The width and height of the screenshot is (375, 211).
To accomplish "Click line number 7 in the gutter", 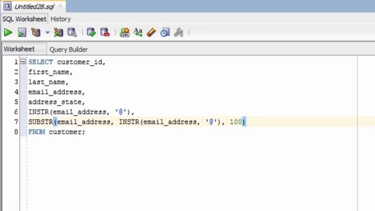I will tap(16, 122).
